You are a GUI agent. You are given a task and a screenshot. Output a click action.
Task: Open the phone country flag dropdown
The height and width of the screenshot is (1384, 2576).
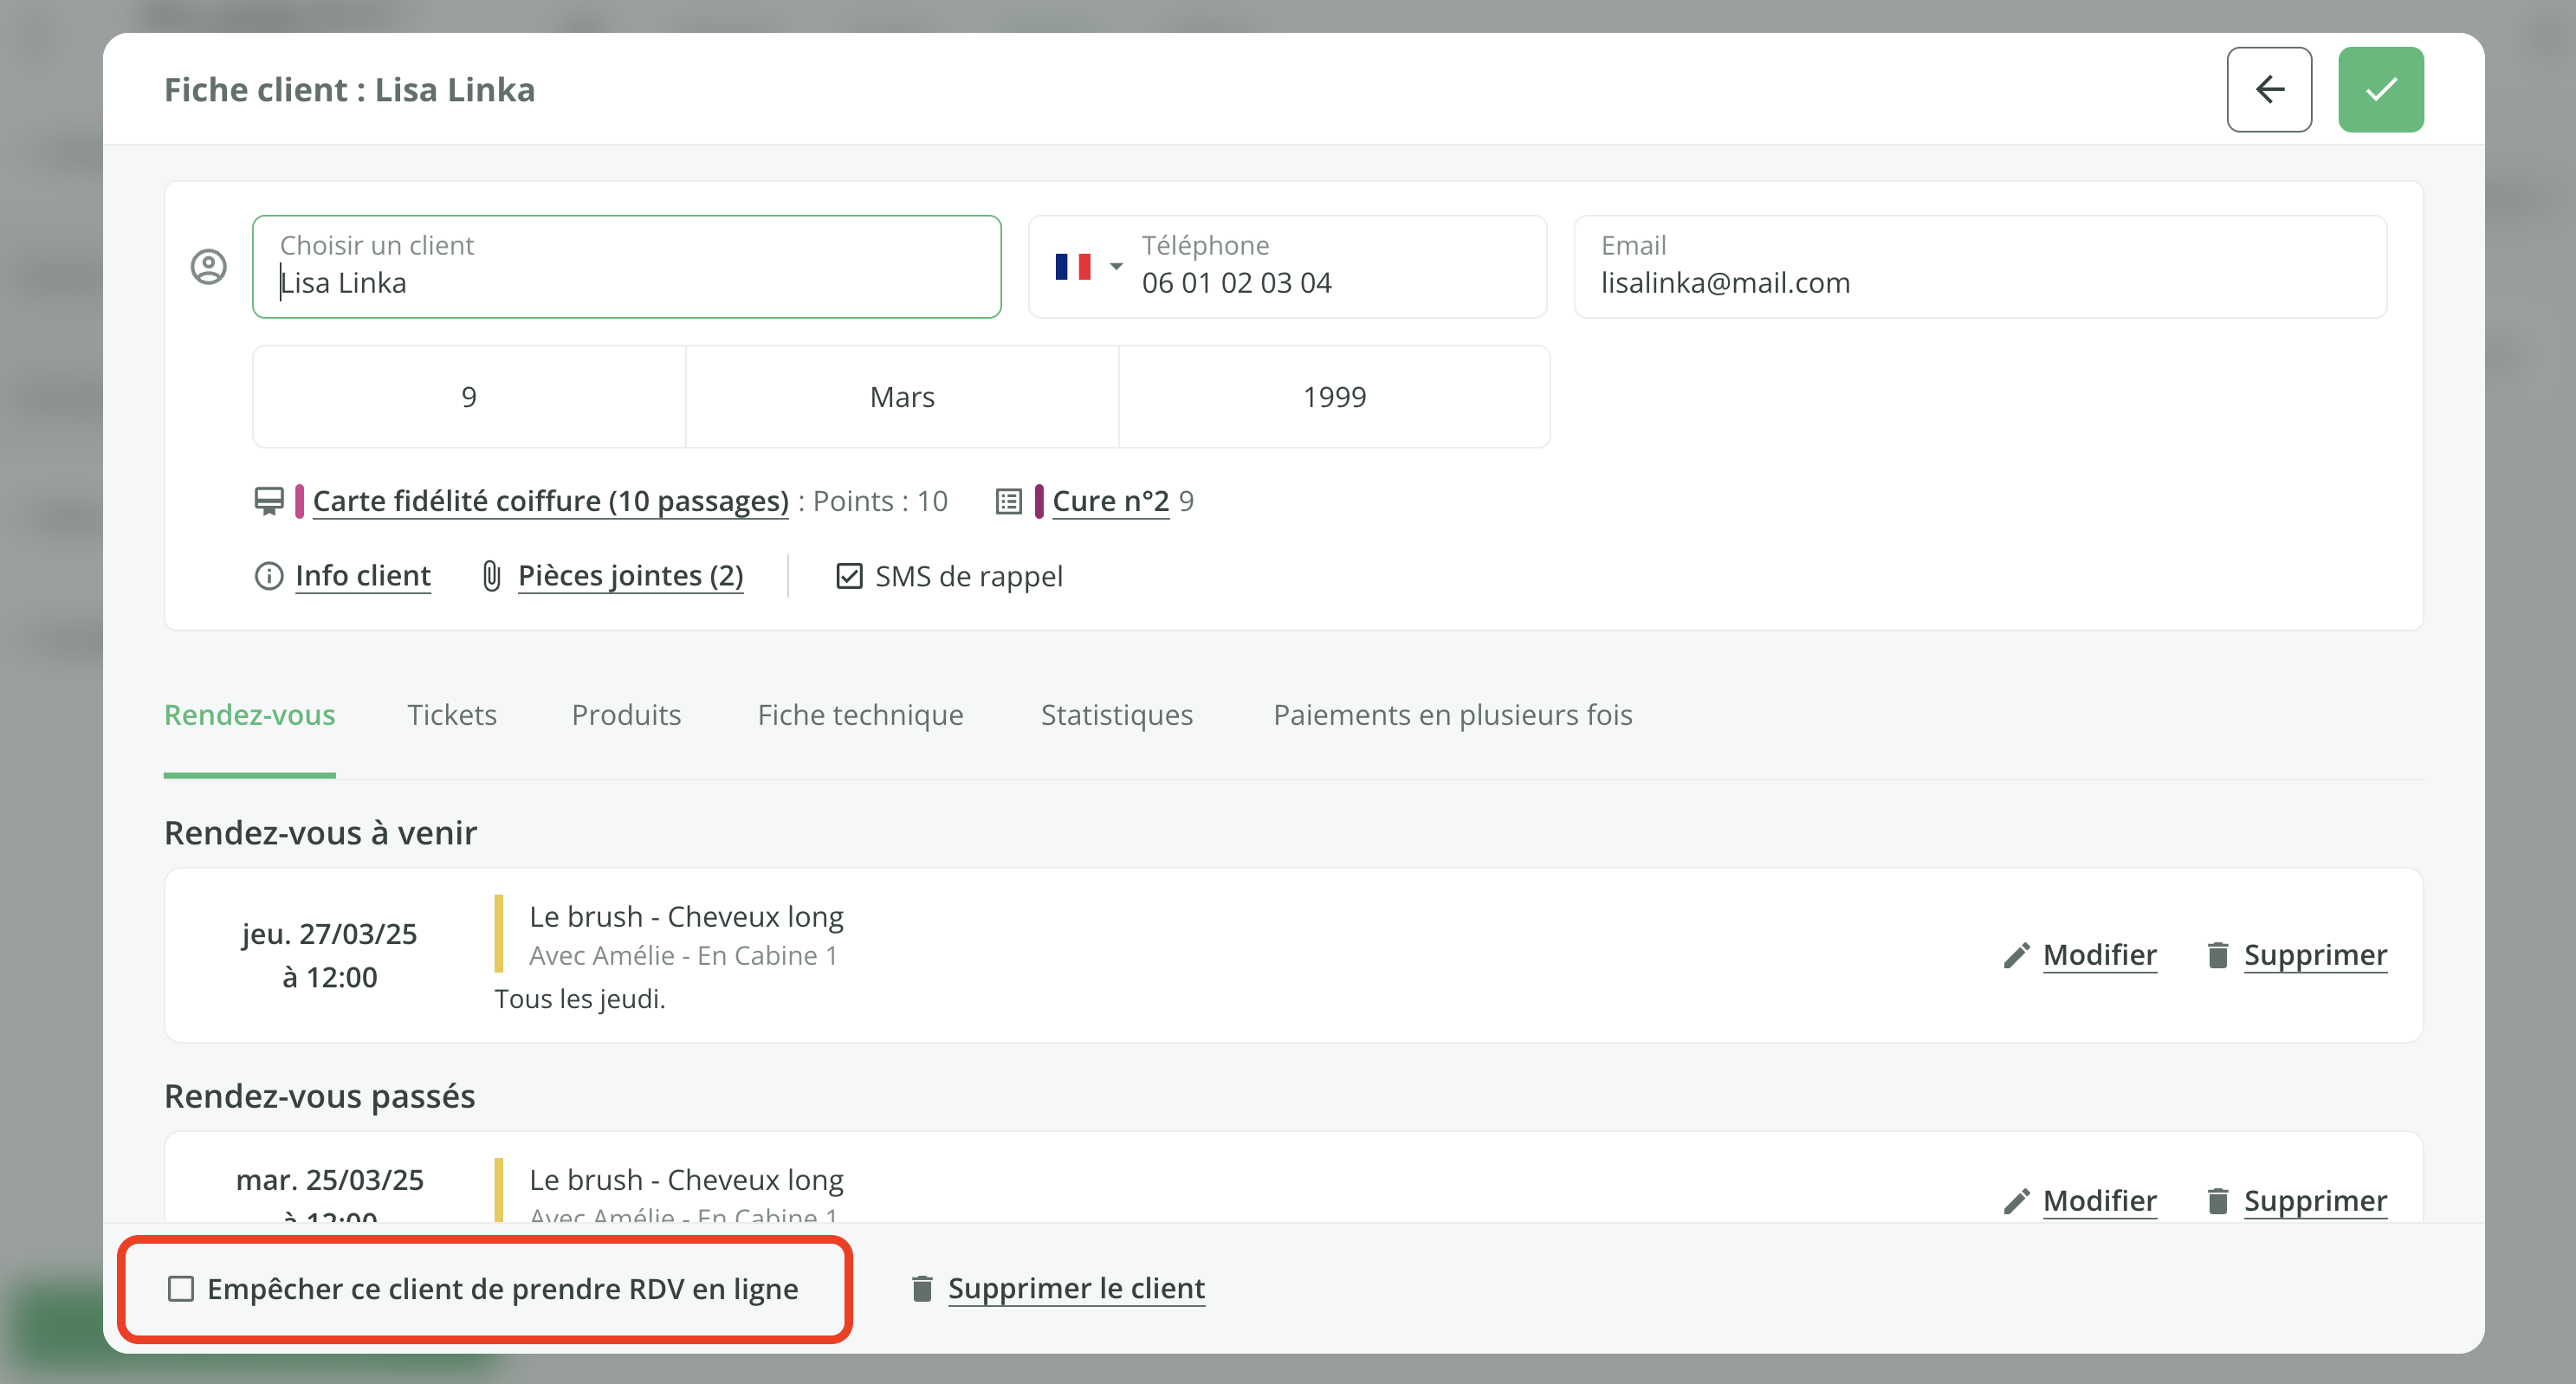pos(1088,267)
